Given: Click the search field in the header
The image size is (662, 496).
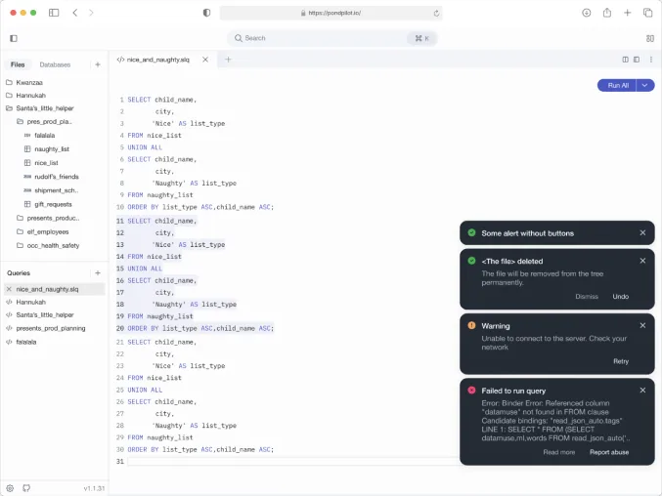Looking at the screenshot, I should (331, 38).
